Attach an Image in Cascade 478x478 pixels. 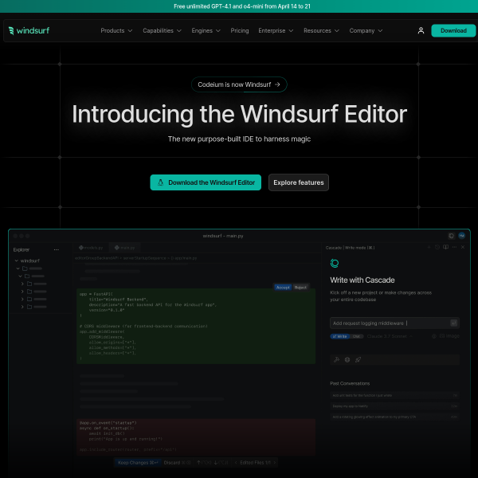449,336
